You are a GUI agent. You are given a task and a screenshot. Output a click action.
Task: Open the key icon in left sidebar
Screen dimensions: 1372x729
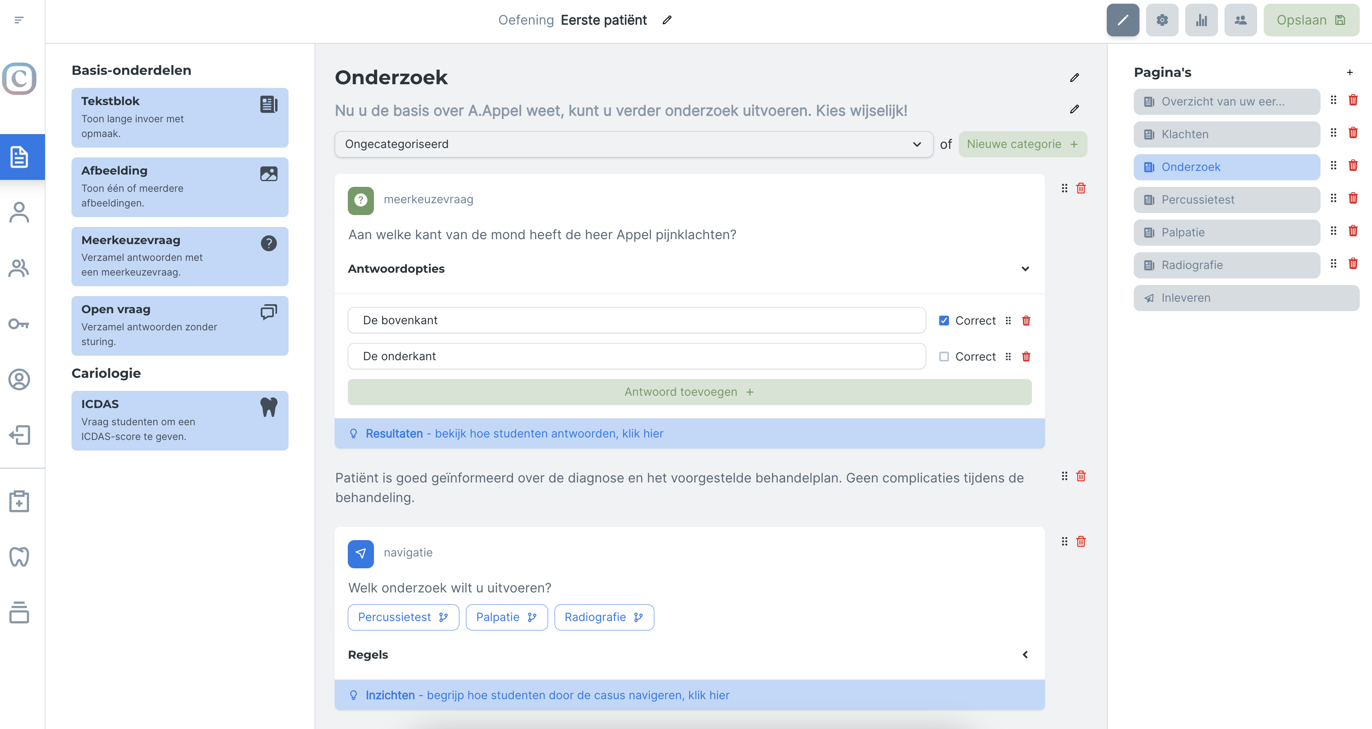point(19,323)
